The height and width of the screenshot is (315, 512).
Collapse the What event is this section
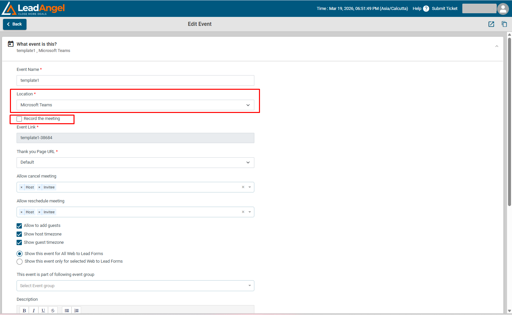click(497, 46)
